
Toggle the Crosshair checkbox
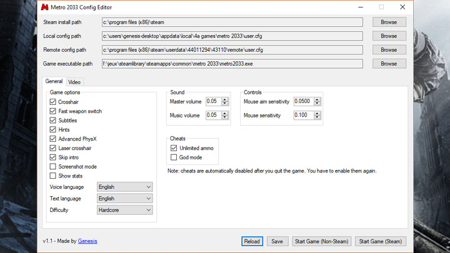(52, 102)
